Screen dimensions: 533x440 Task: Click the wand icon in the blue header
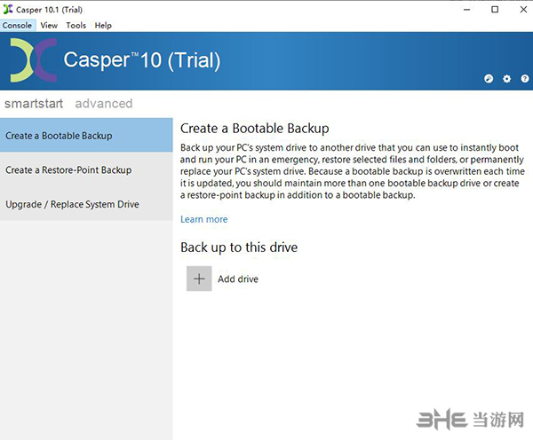point(489,79)
